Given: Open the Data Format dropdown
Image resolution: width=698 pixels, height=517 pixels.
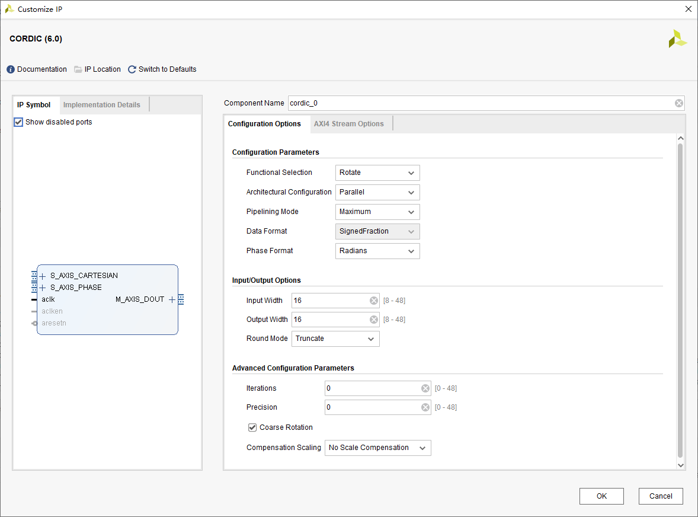Looking at the screenshot, I should (377, 232).
